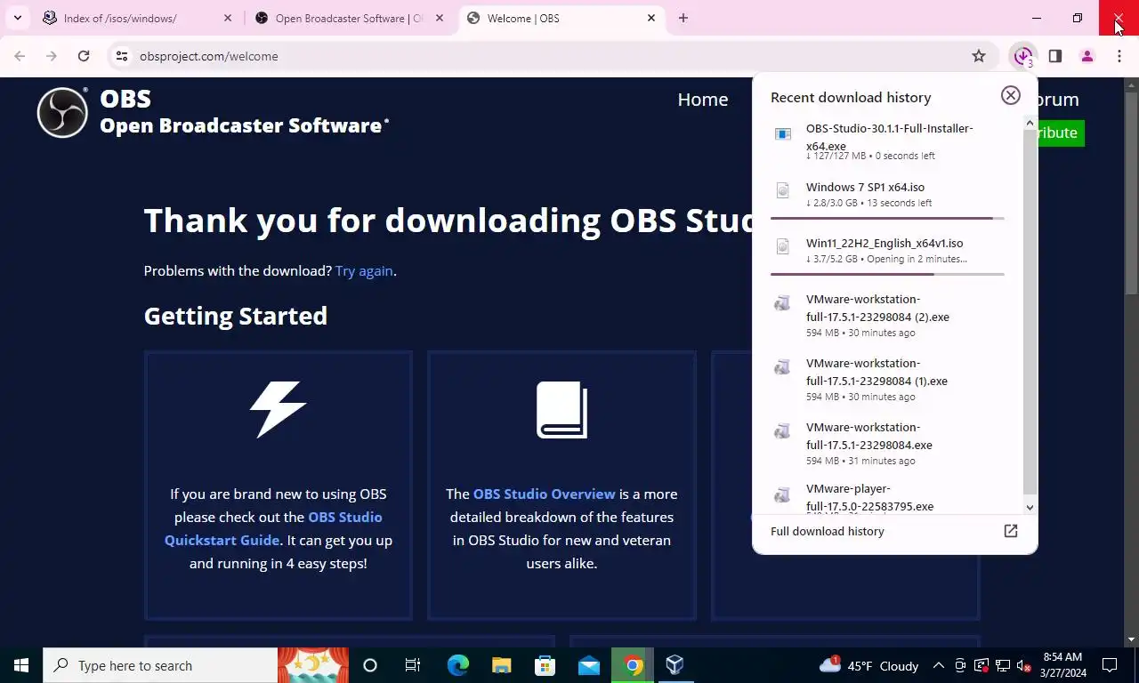Switch to Open Broadcaster Software tab
The image size is (1139, 683).
point(349,18)
